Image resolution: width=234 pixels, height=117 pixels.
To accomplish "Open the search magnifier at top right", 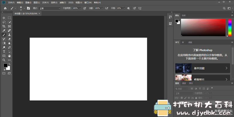I will click(224, 8).
